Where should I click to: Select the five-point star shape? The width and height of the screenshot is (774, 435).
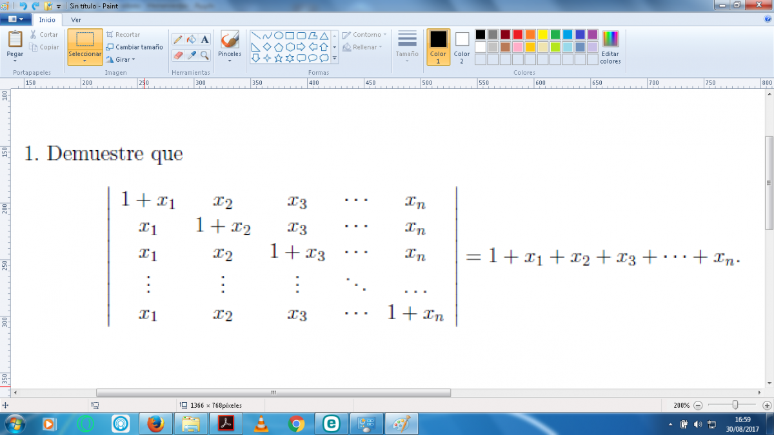(x=279, y=58)
